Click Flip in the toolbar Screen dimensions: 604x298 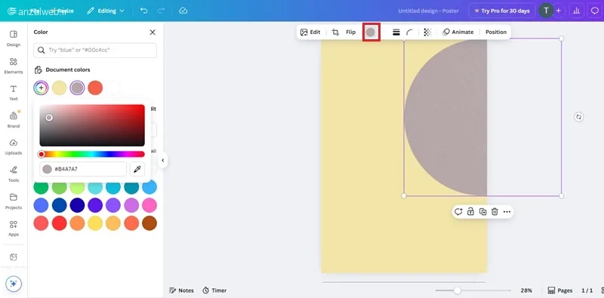pyautogui.click(x=350, y=32)
